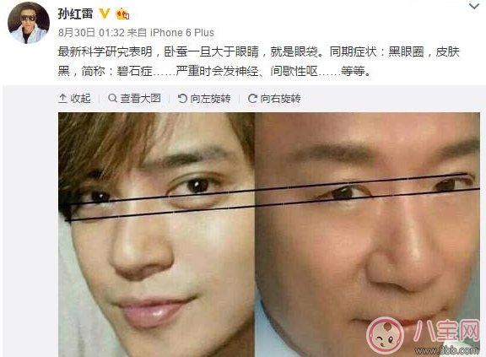Click the up-arrow icon beside 收起
This screenshot has width=486, height=357.
[x=63, y=98]
